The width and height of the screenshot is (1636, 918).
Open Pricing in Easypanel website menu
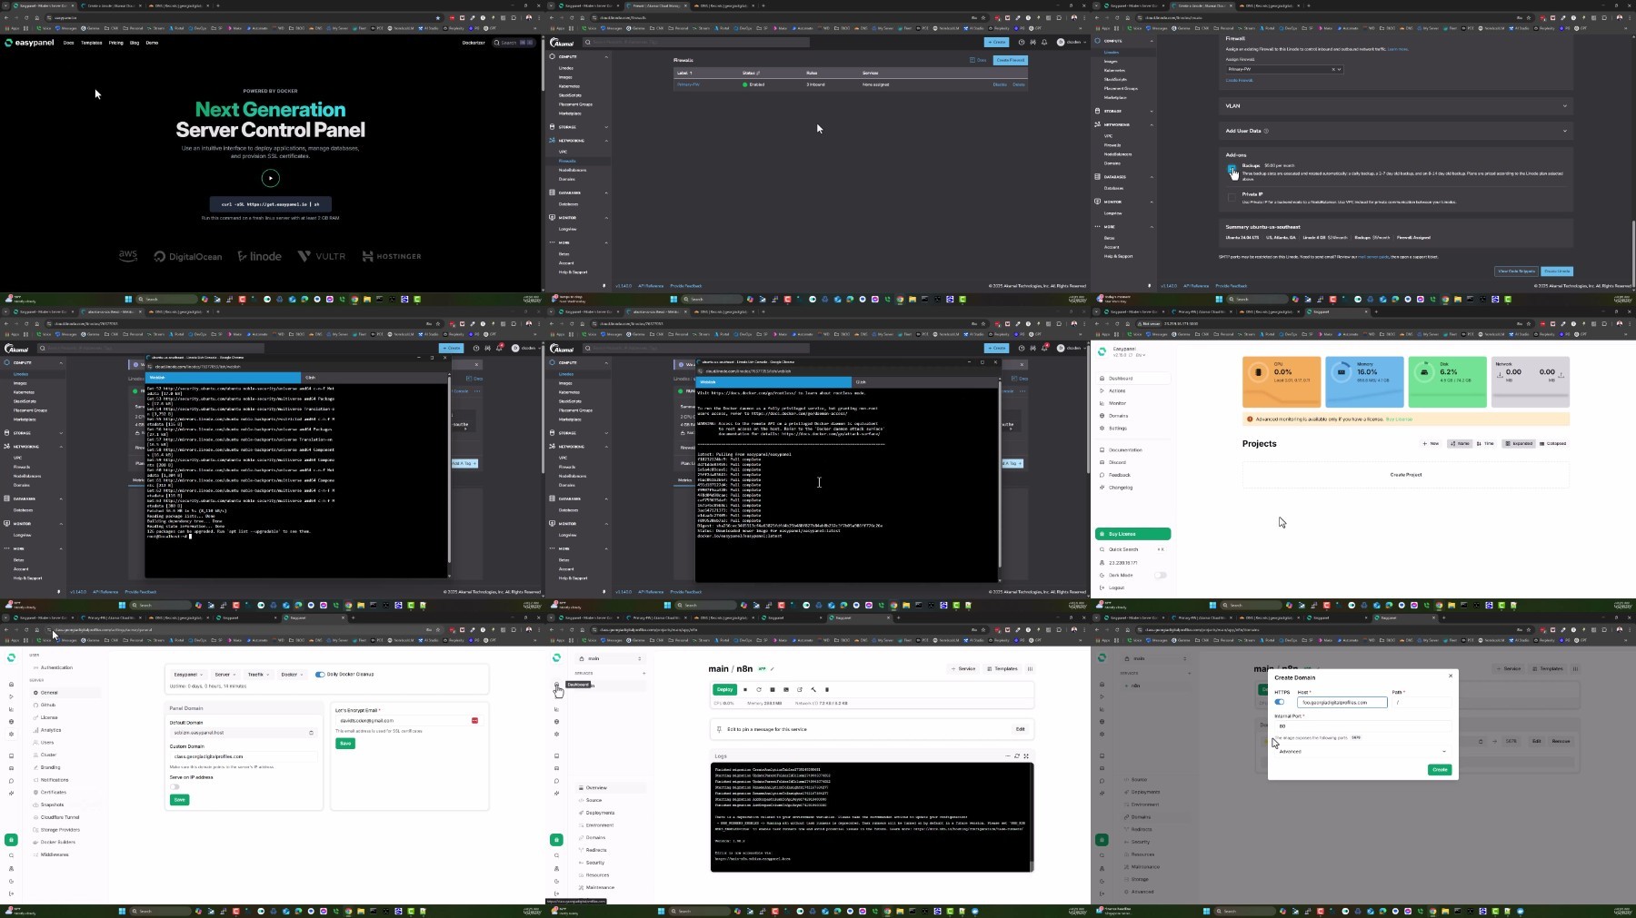point(116,43)
